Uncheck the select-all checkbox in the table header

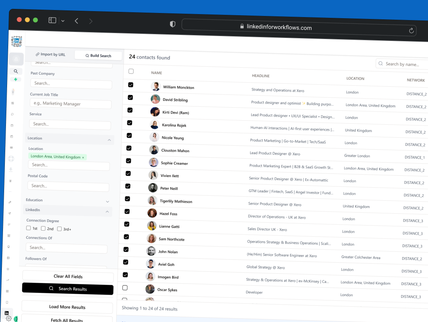click(131, 71)
